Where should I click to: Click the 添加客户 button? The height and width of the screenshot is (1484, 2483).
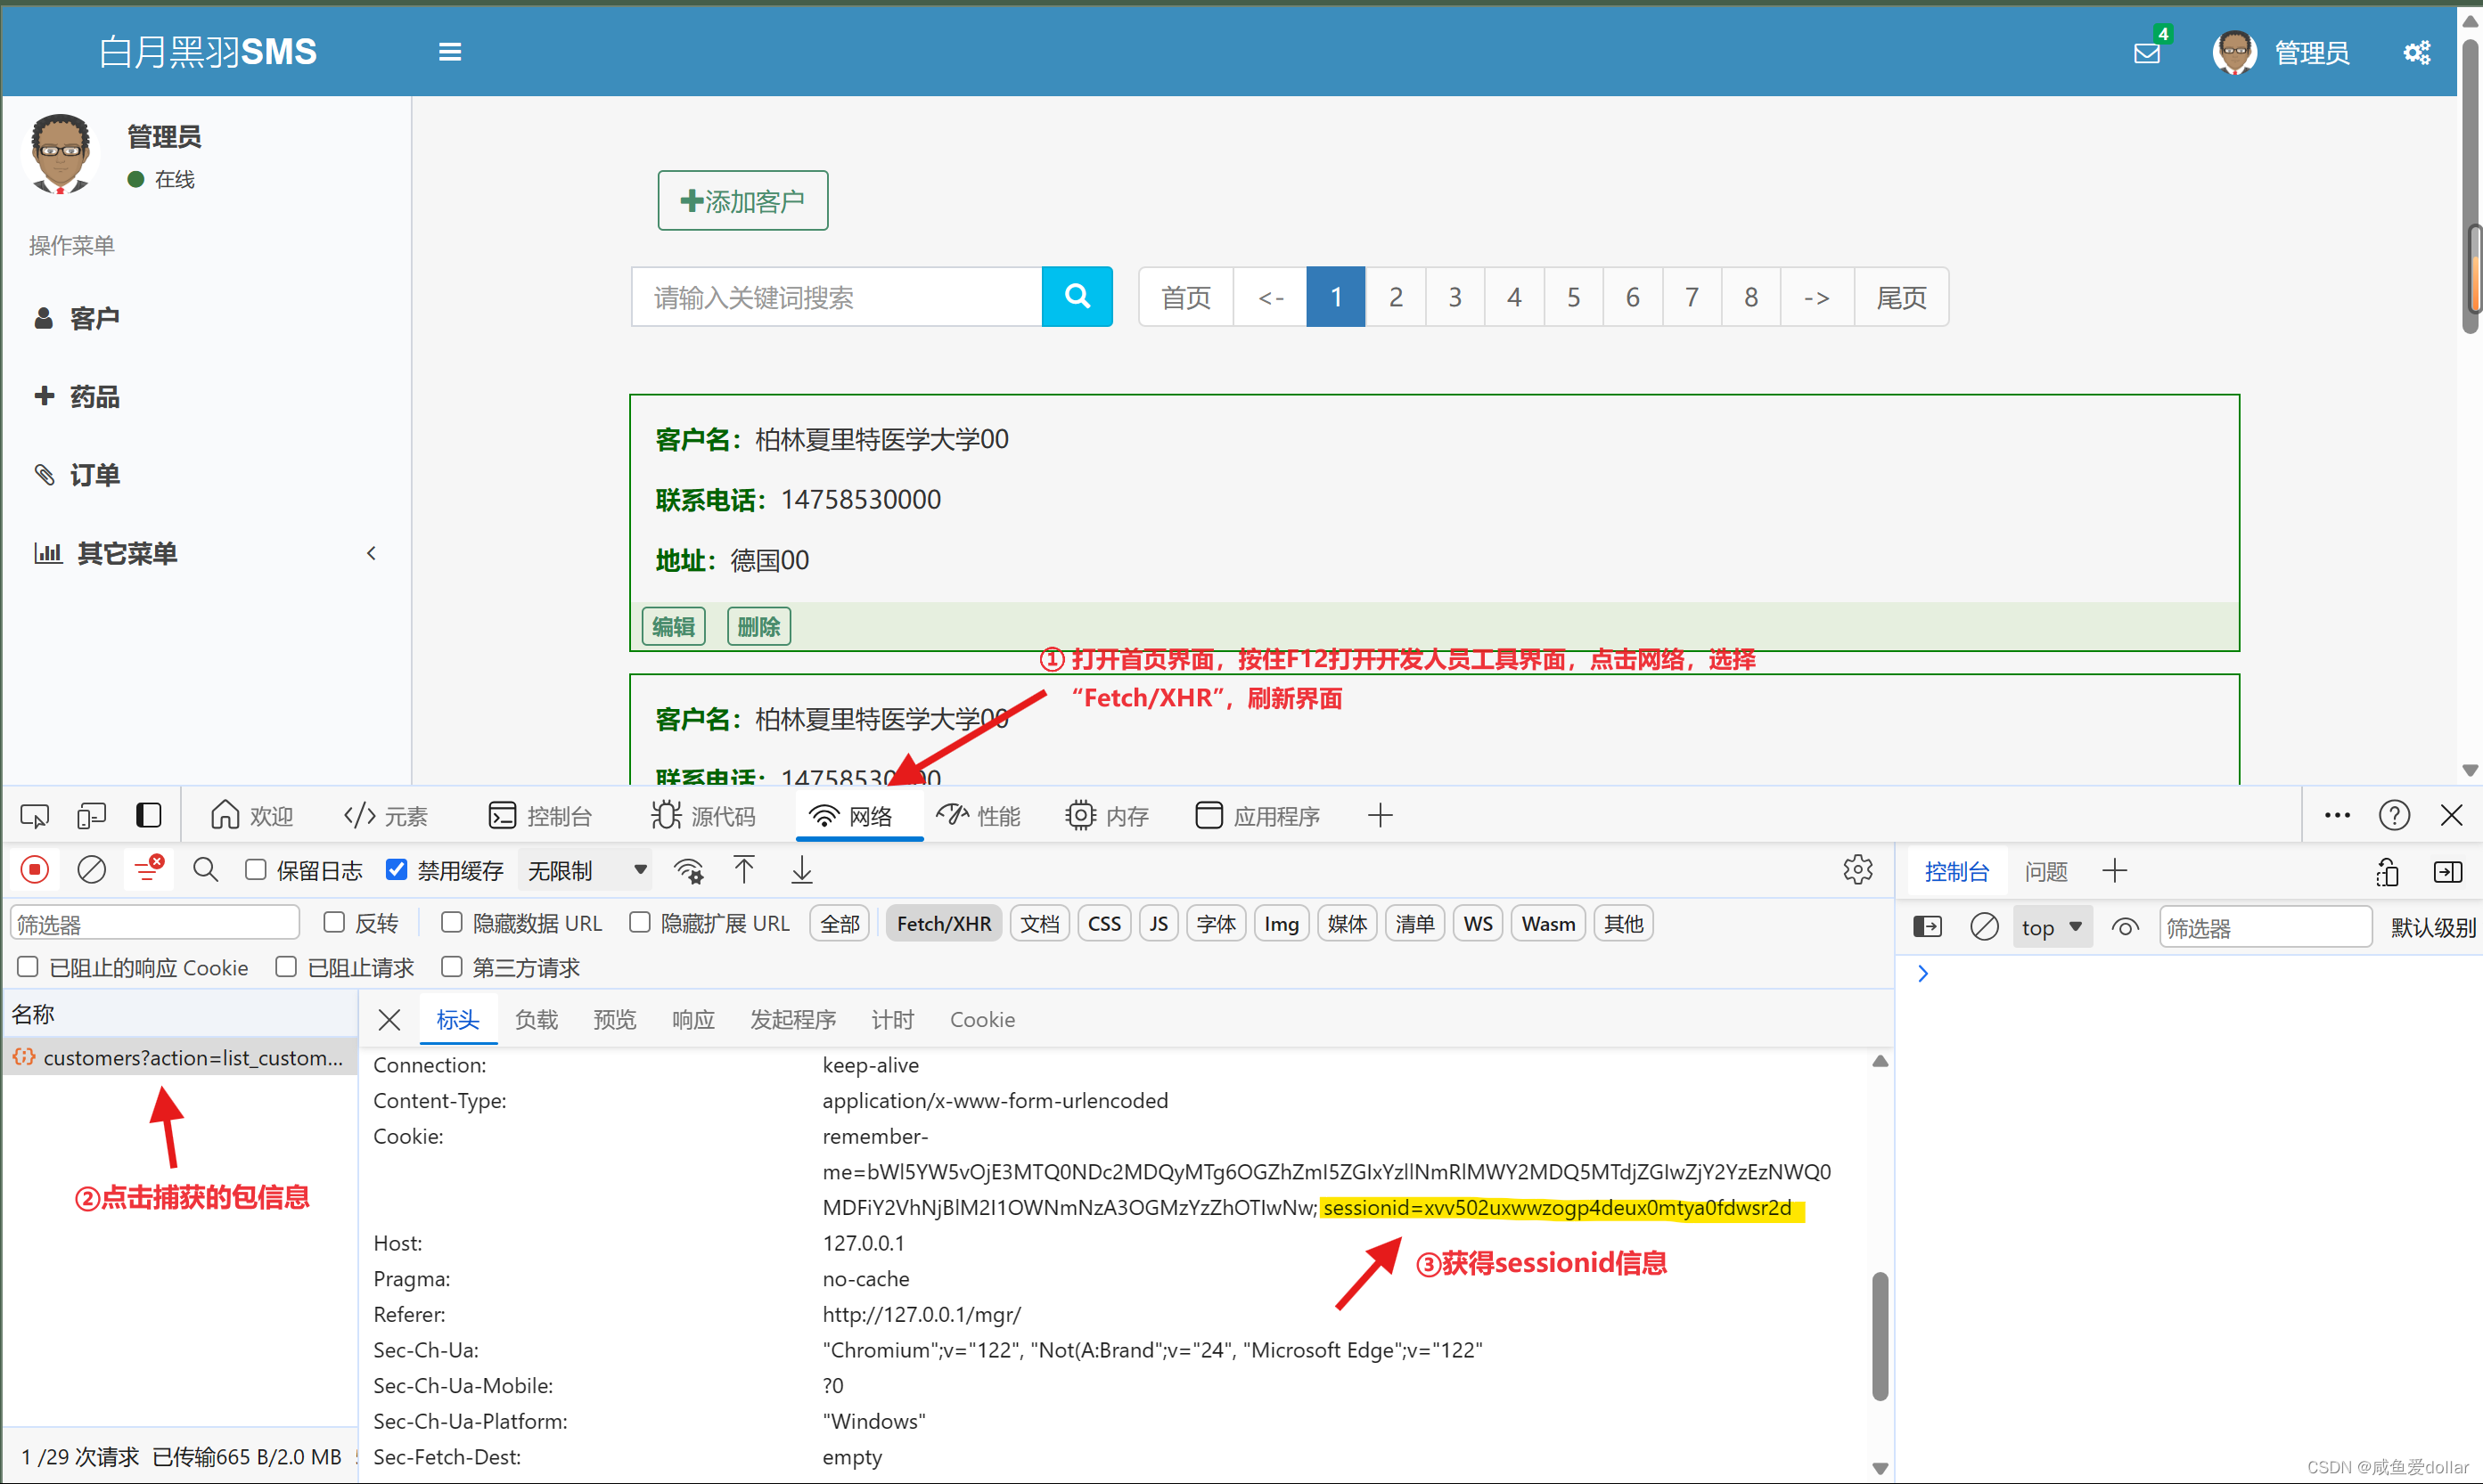[x=742, y=200]
